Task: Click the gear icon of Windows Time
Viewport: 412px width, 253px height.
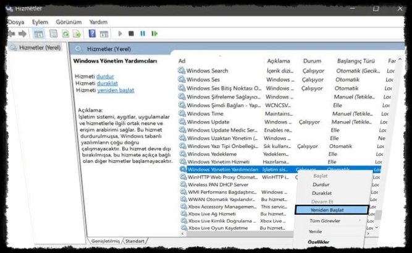Action: [x=182, y=113]
